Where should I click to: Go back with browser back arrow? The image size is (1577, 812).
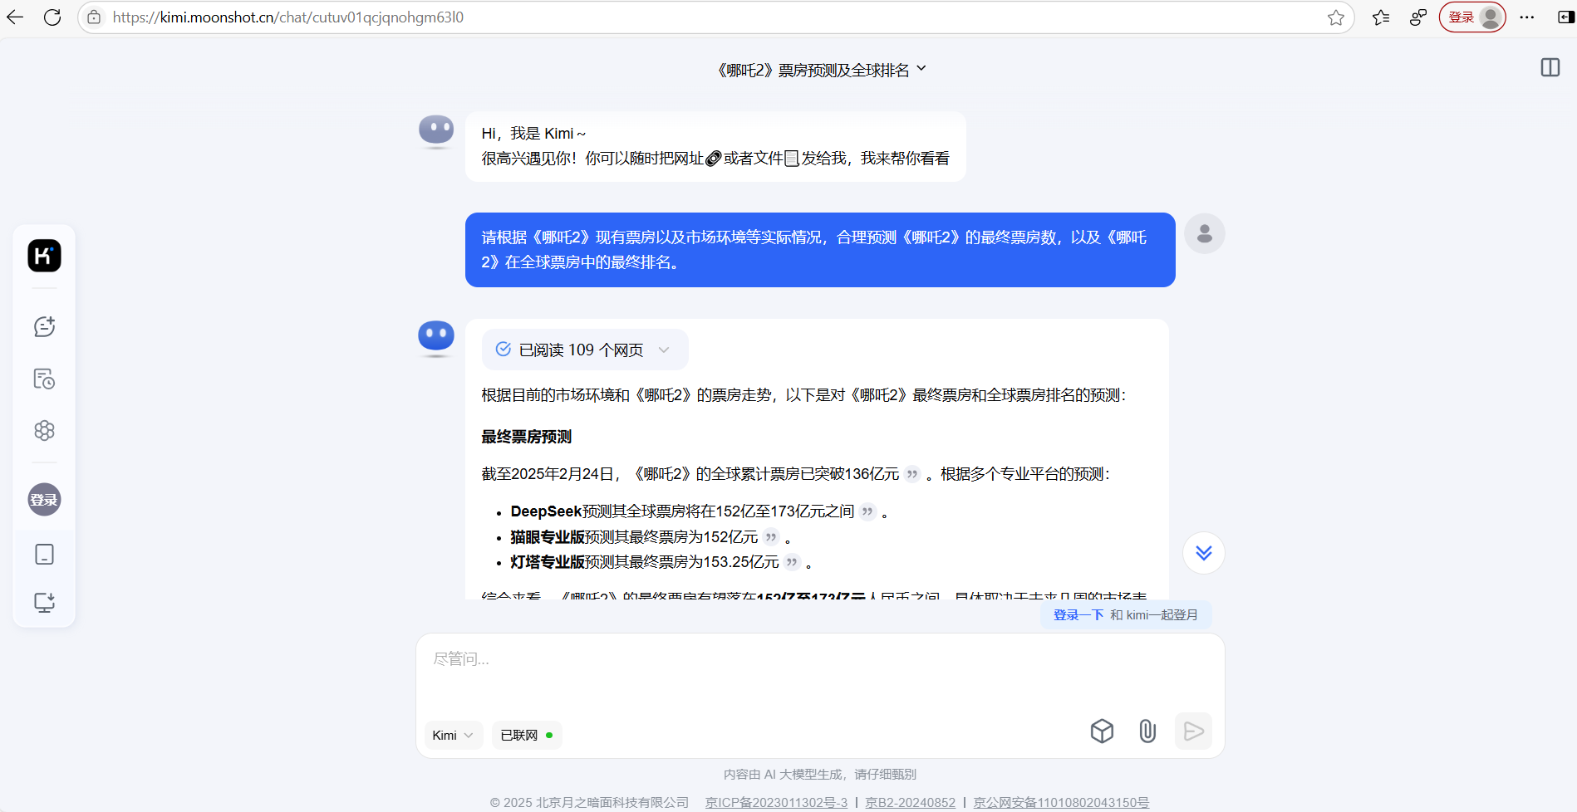tap(15, 17)
